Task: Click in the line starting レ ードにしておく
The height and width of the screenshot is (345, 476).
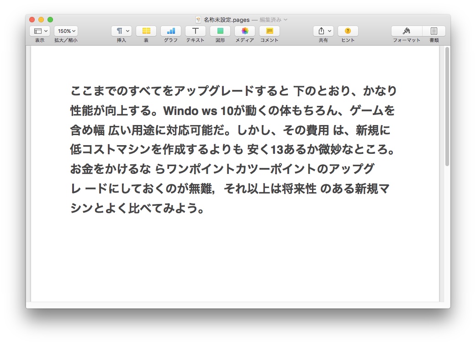Action: click(230, 188)
